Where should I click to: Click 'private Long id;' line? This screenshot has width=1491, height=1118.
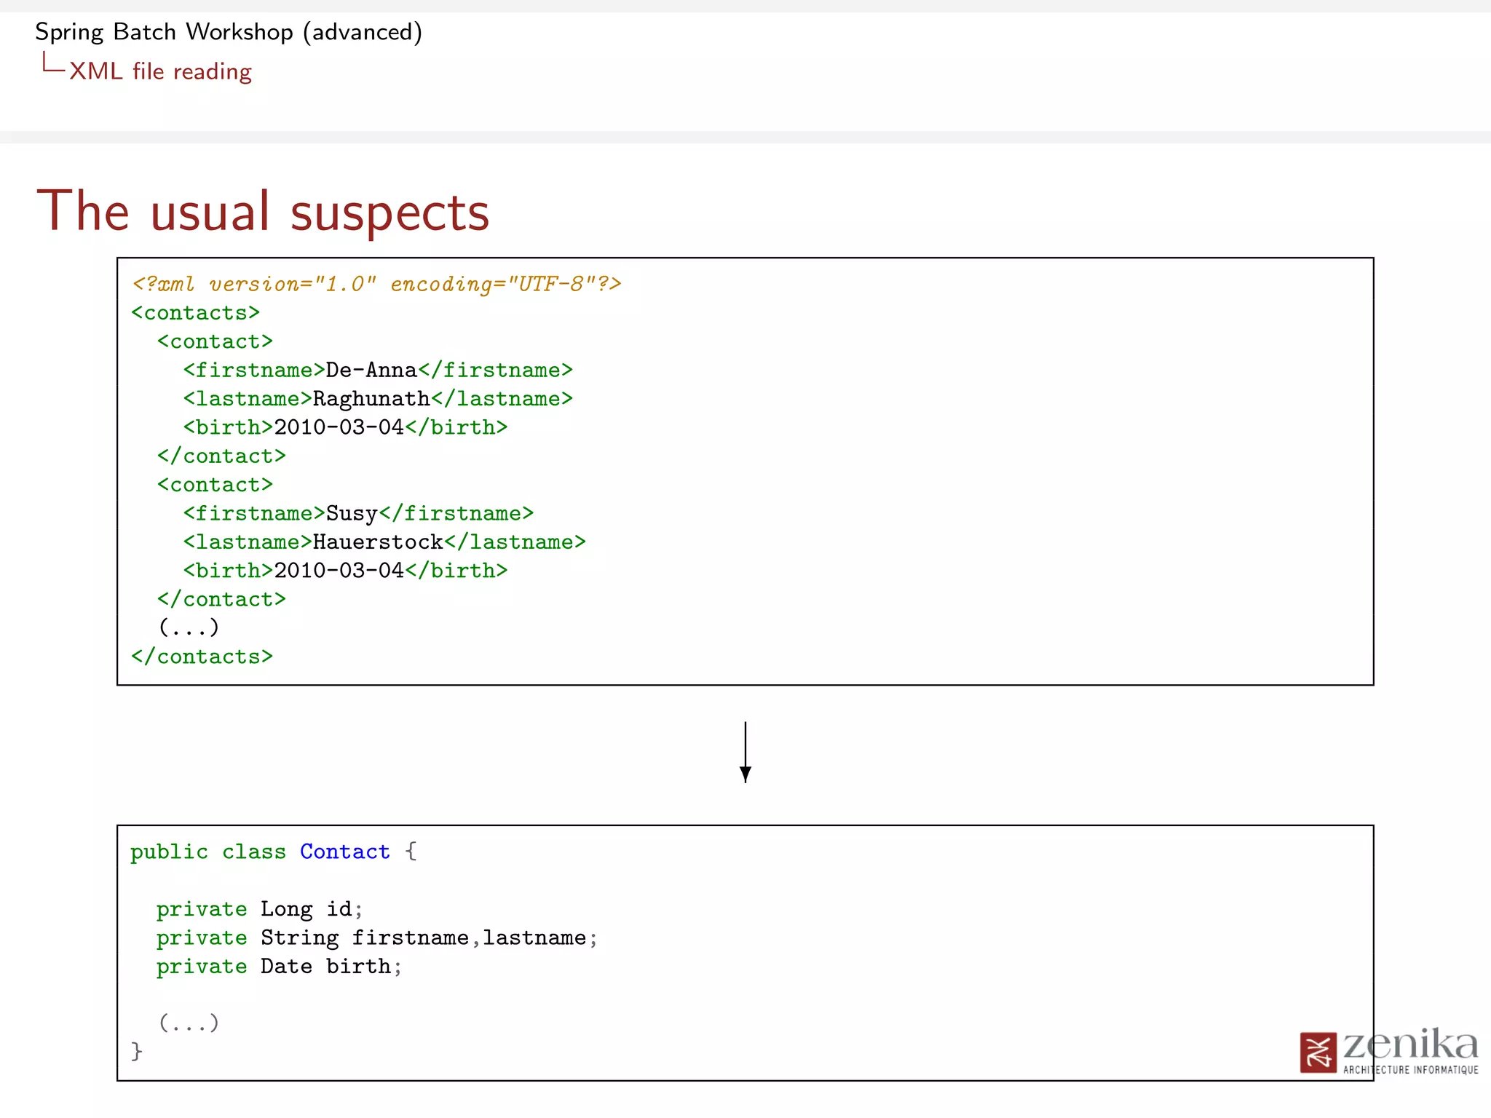pyautogui.click(x=259, y=909)
